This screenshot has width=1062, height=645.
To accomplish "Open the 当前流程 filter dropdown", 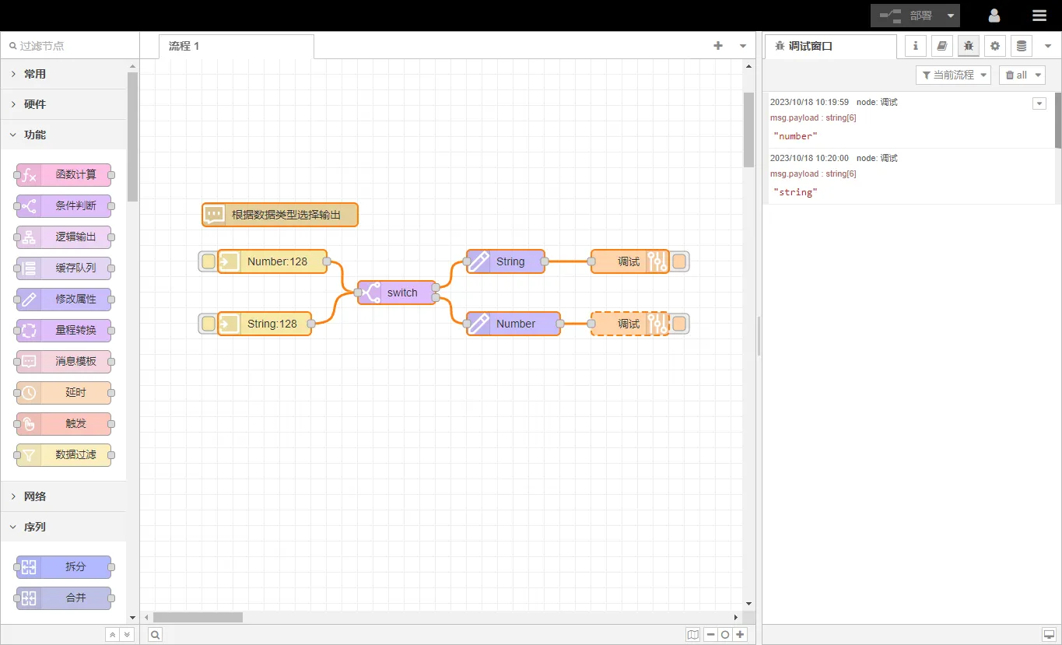I will tap(953, 75).
